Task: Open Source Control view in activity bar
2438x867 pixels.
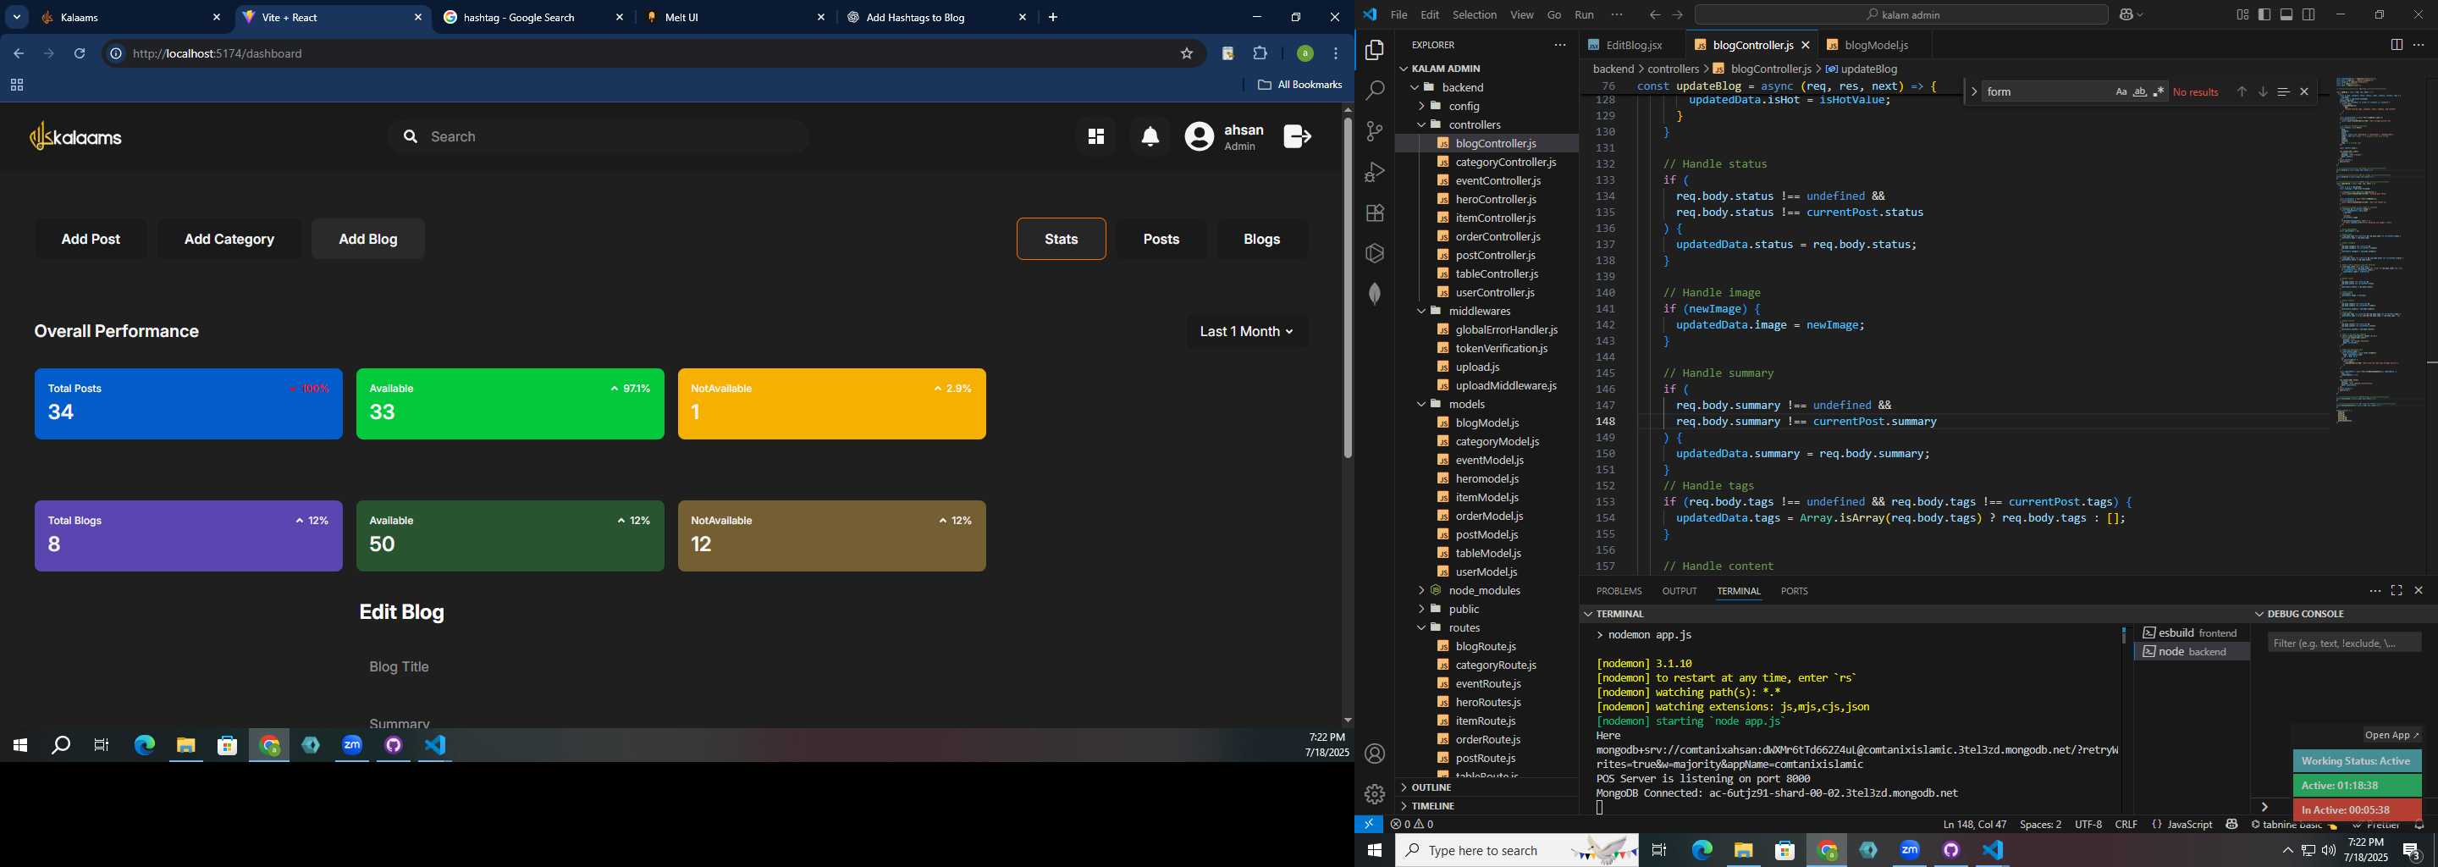Action: 1374,131
